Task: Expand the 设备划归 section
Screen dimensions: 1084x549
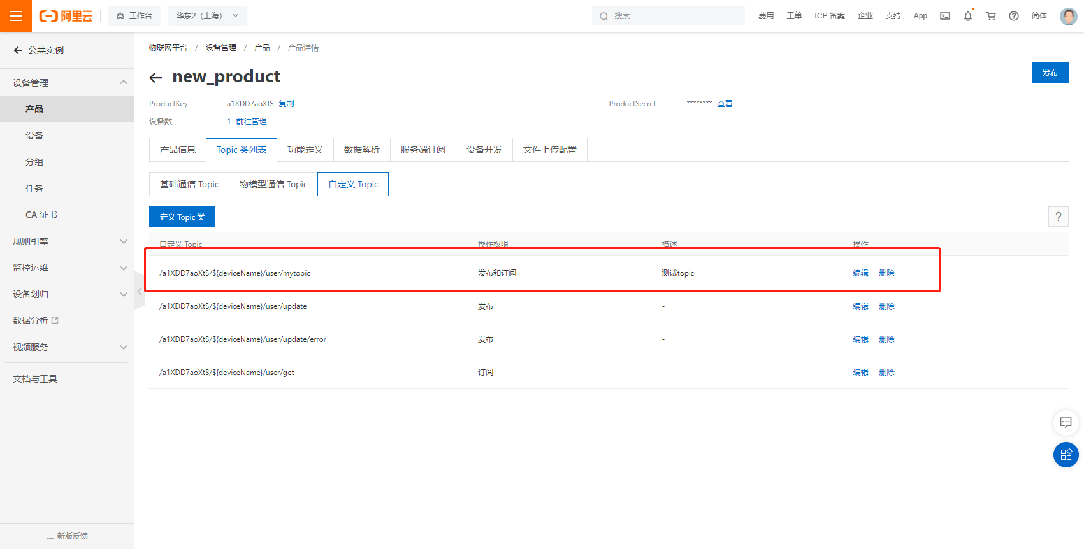Action: click(67, 294)
